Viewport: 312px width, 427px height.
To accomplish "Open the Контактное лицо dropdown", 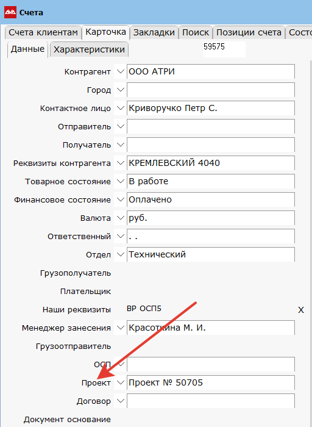I will click(x=120, y=108).
